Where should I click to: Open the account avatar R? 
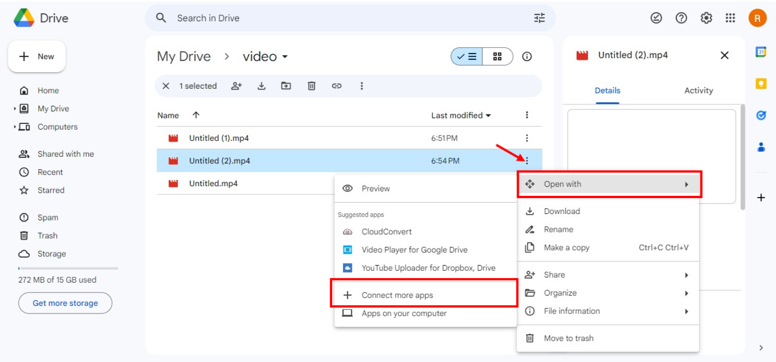point(757,18)
